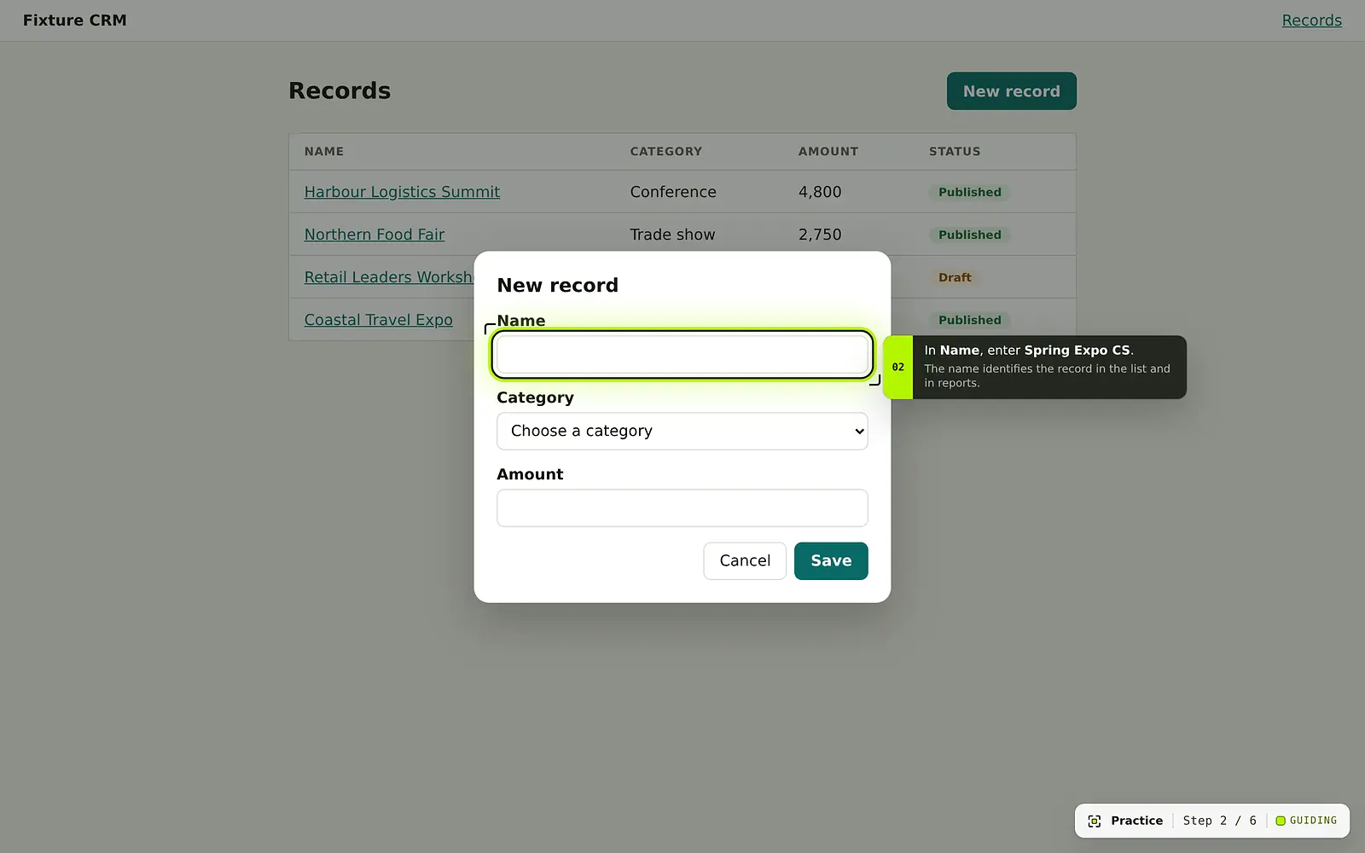Click the Category field label

[x=535, y=397]
